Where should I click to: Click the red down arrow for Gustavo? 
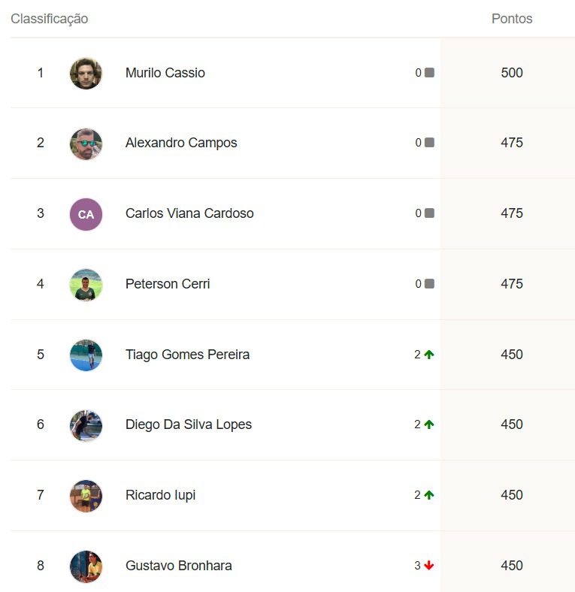coord(428,566)
